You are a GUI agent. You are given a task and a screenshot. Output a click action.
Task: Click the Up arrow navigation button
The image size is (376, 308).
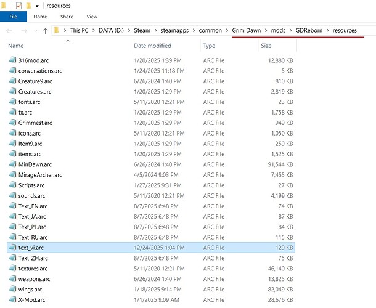(46, 30)
